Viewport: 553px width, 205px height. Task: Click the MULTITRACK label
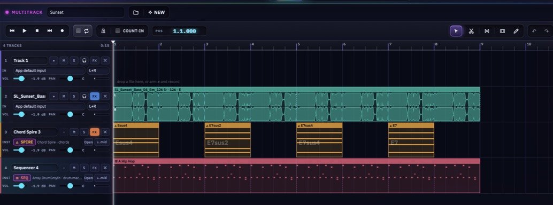27,12
